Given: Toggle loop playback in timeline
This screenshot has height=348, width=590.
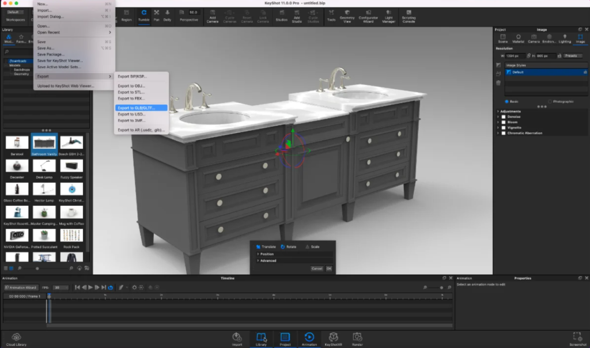Looking at the screenshot, I should point(111,288).
